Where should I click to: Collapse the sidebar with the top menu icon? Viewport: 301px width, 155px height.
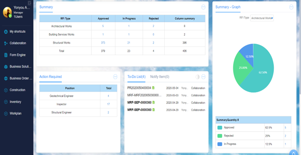30,3
